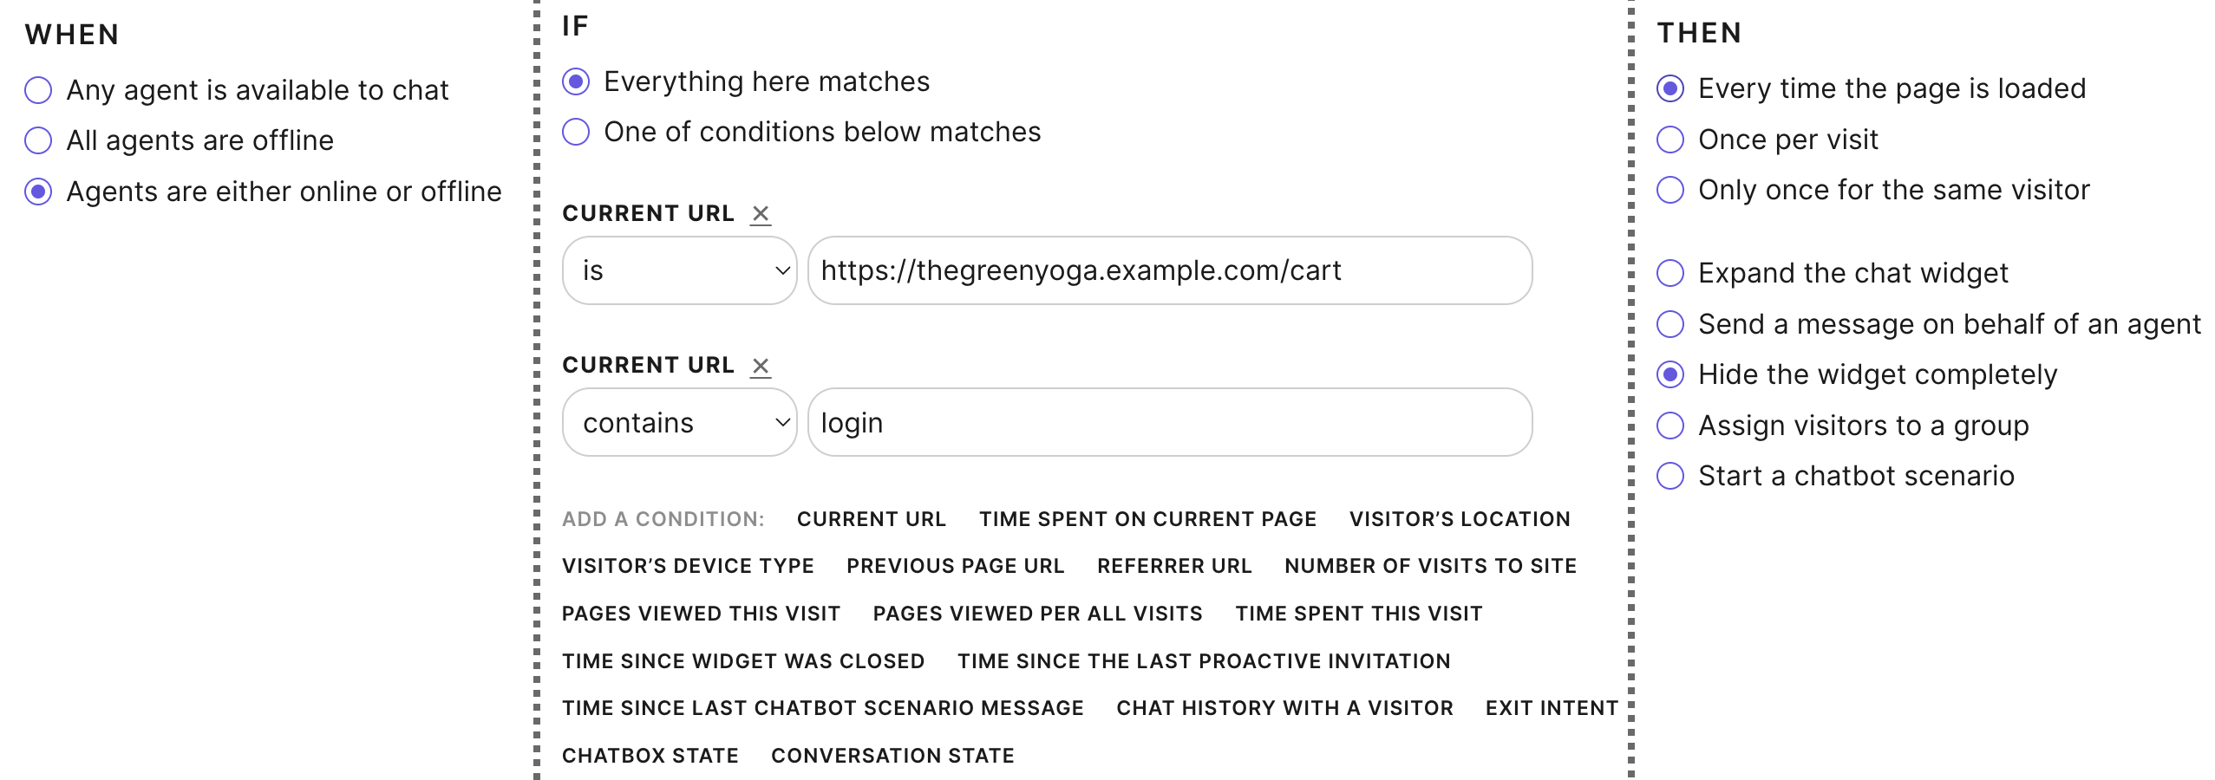This screenshot has width=2215, height=780.
Task: Remove the second CURRENT URL condition
Action: [x=761, y=366]
